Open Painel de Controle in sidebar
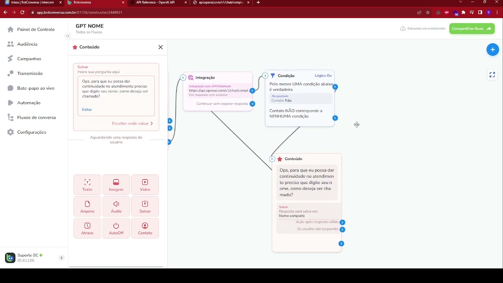 click(36, 29)
